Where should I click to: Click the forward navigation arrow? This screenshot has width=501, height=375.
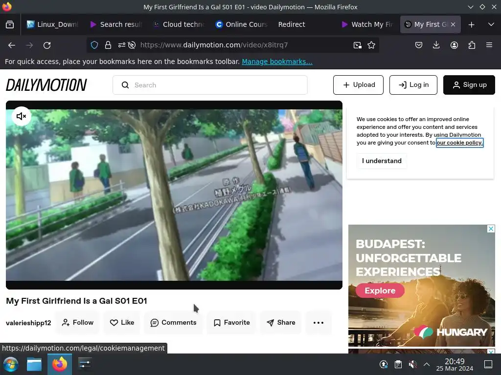(x=29, y=45)
